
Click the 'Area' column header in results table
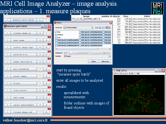(x=126, y=16)
